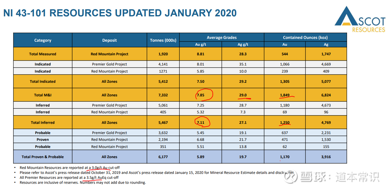This screenshot has height=189, width=391.
Task: Click the 'Category' column header
Action: click(43, 40)
